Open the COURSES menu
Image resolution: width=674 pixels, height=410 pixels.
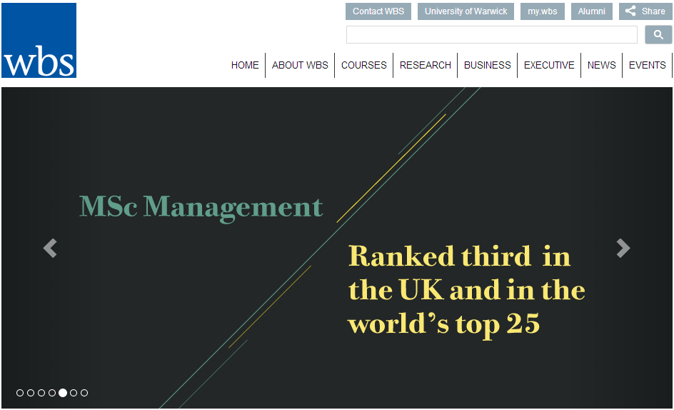pyautogui.click(x=364, y=65)
